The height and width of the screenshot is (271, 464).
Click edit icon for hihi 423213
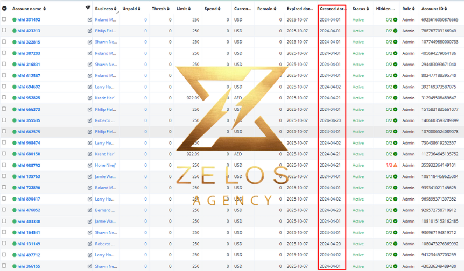[x=89, y=31]
